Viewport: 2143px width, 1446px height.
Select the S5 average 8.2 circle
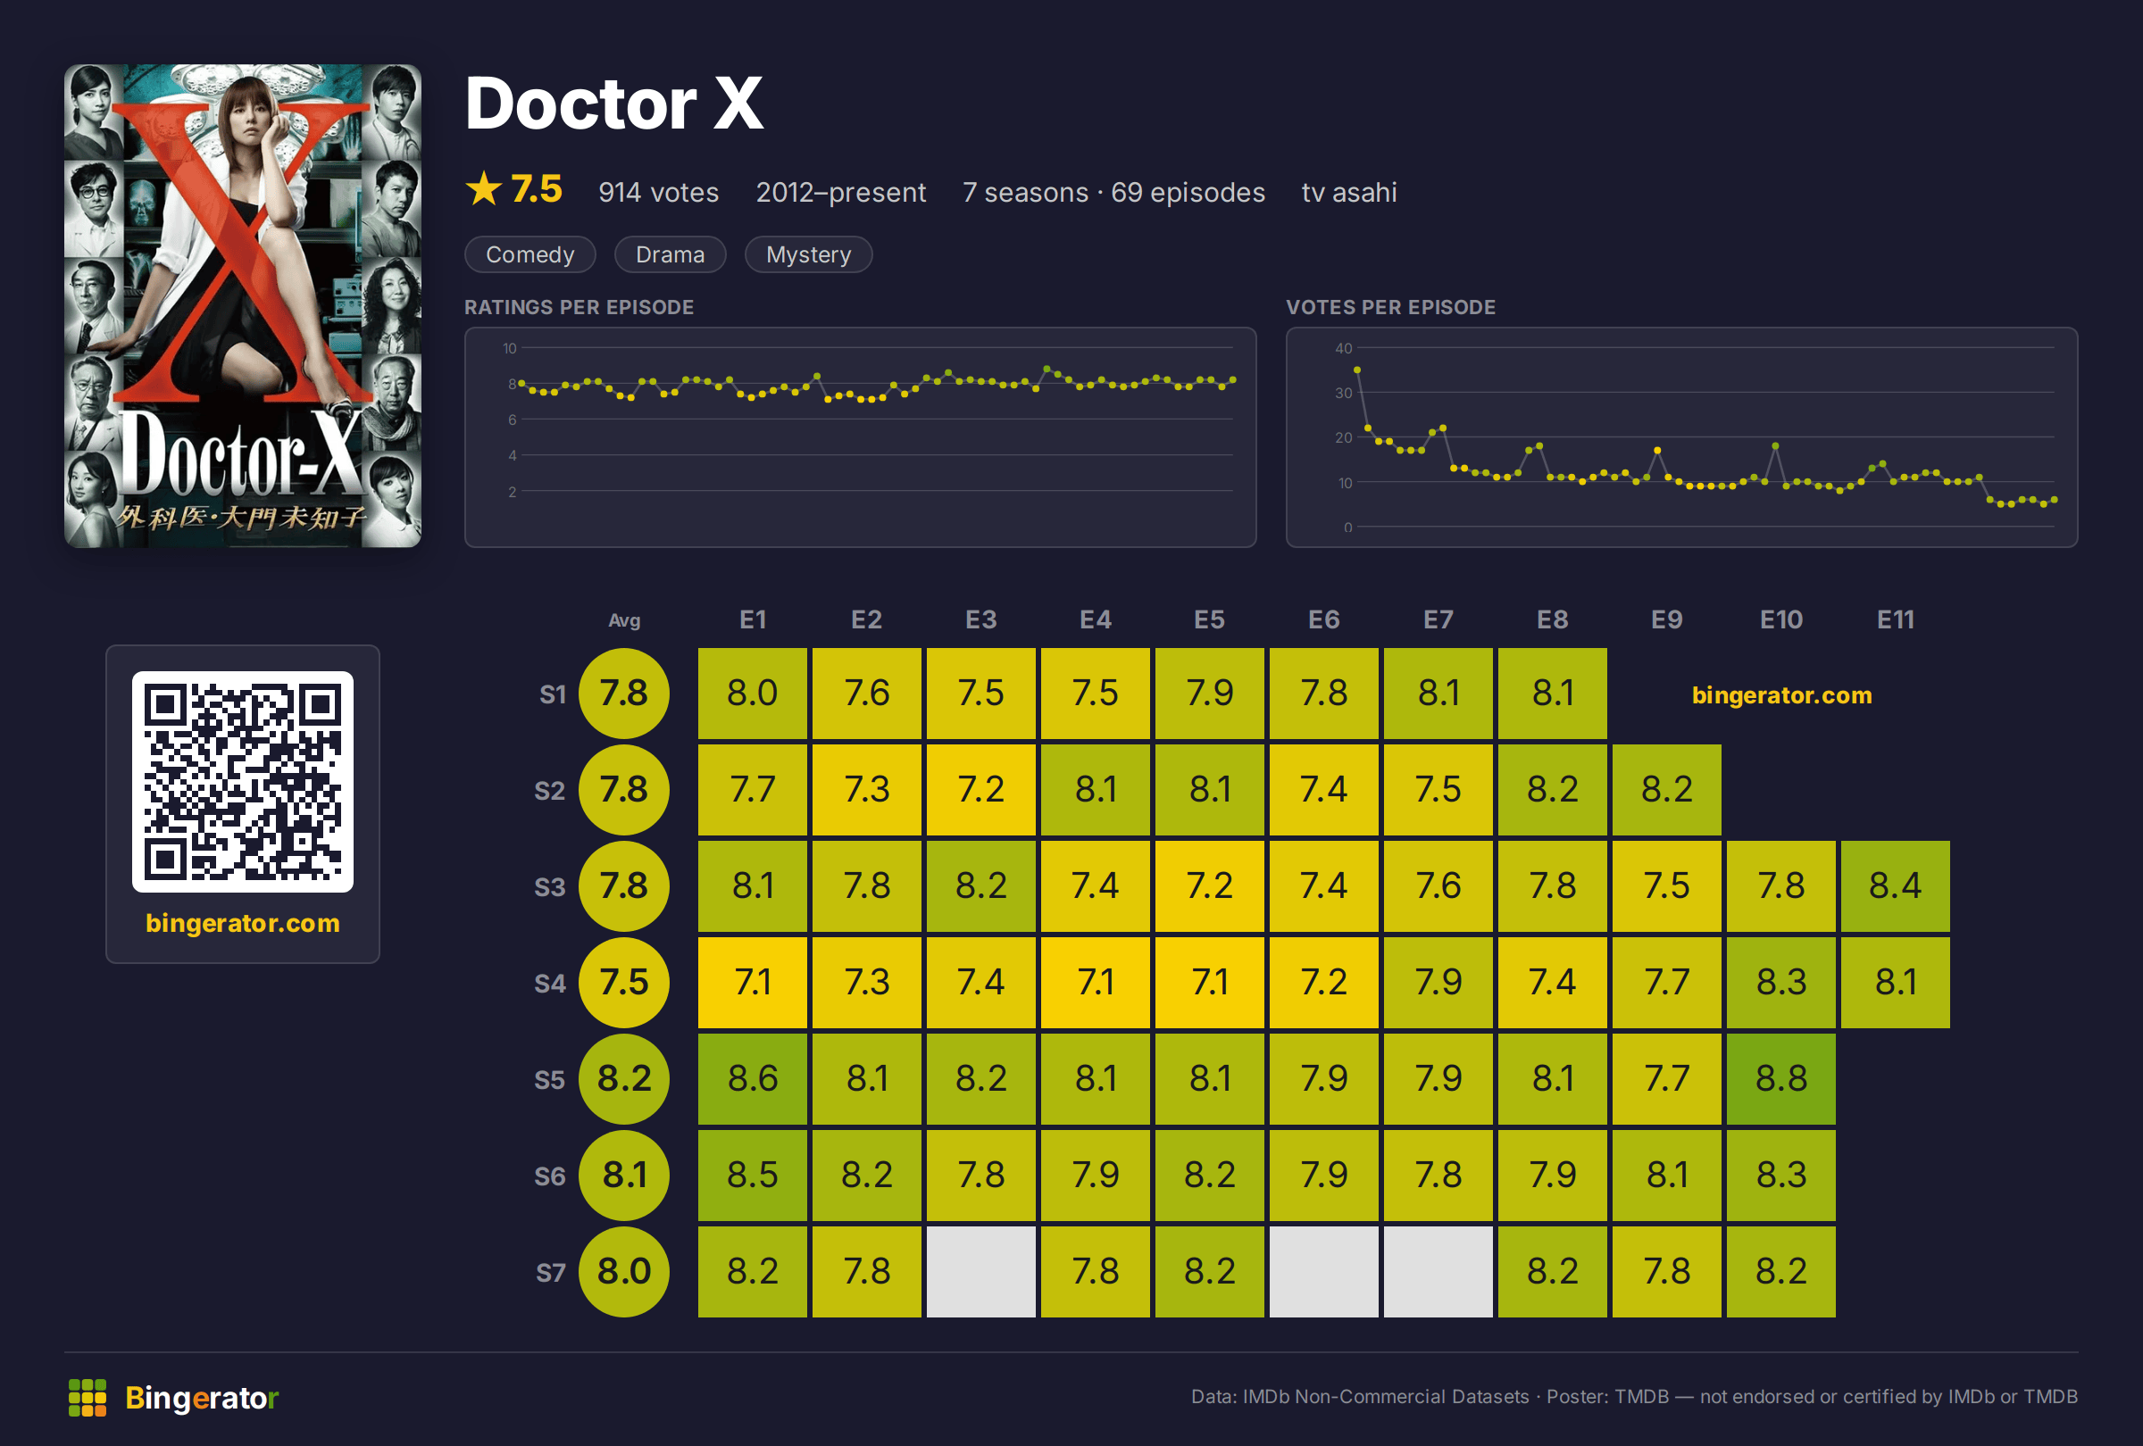tap(624, 1078)
